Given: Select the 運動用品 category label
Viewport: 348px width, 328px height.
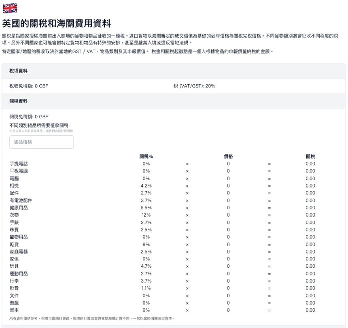Looking at the screenshot, I should pyautogui.click(x=19, y=273).
